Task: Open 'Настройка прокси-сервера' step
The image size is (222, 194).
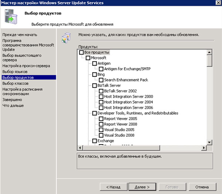Action: pyautogui.click(x=26, y=66)
